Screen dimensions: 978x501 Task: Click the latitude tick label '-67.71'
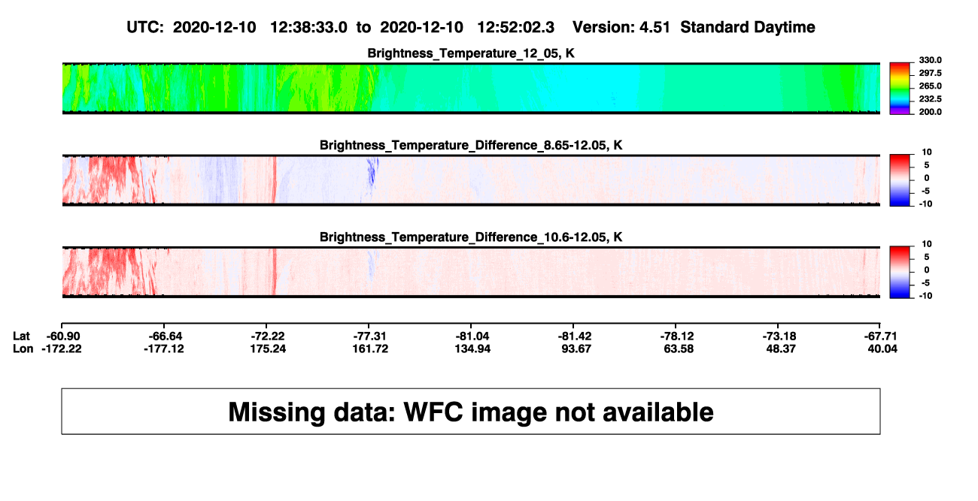881,336
